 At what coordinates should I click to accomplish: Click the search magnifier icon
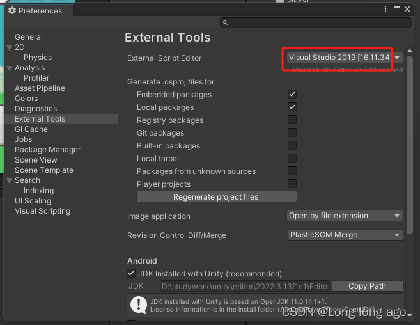[x=225, y=23]
